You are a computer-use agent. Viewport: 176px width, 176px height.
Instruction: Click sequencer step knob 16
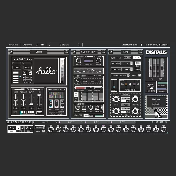coord(164,129)
